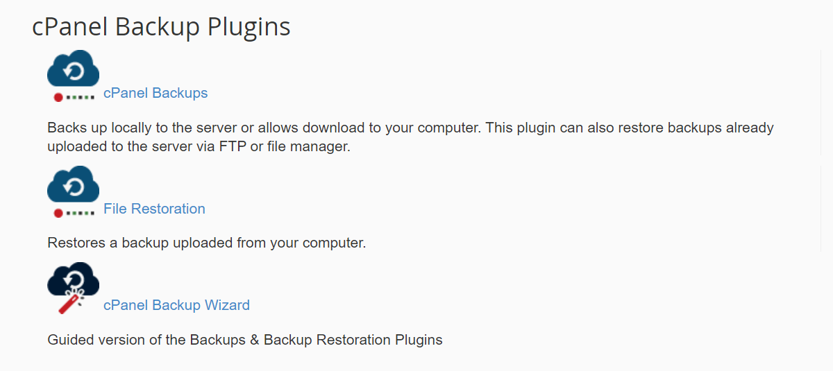The width and height of the screenshot is (833, 371).
Task: Open the cPanel Backups link
Action: pyautogui.click(x=155, y=93)
